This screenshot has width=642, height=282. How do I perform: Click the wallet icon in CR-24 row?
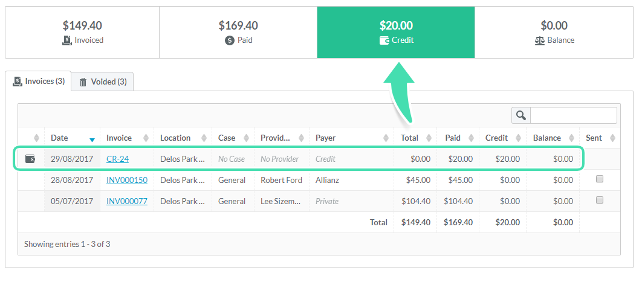(30, 159)
